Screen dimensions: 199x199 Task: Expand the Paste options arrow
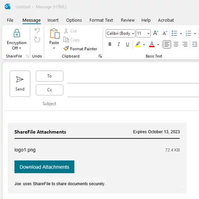click(54, 48)
